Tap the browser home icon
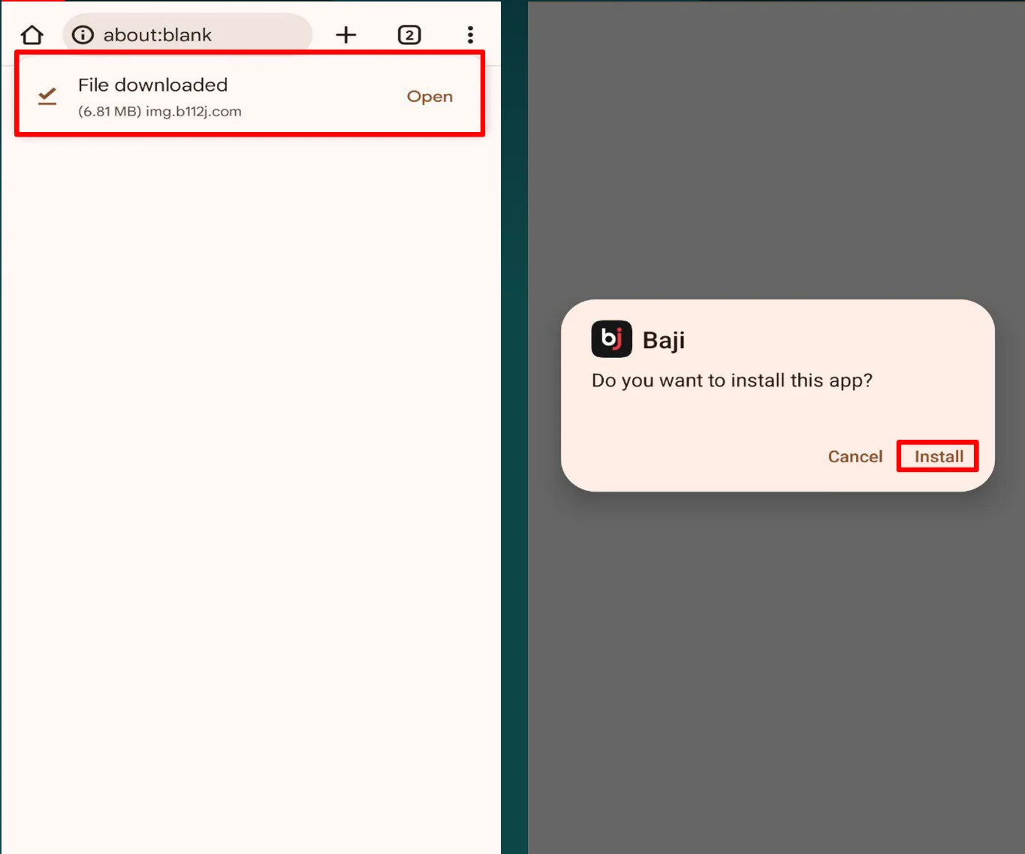The width and height of the screenshot is (1025, 854). coord(32,35)
